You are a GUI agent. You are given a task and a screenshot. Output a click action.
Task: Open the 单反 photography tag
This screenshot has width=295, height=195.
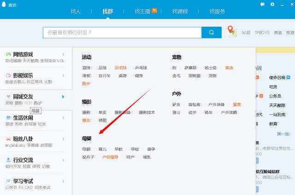(102, 112)
